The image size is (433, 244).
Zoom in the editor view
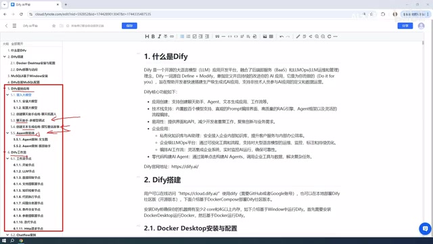(317, 37)
